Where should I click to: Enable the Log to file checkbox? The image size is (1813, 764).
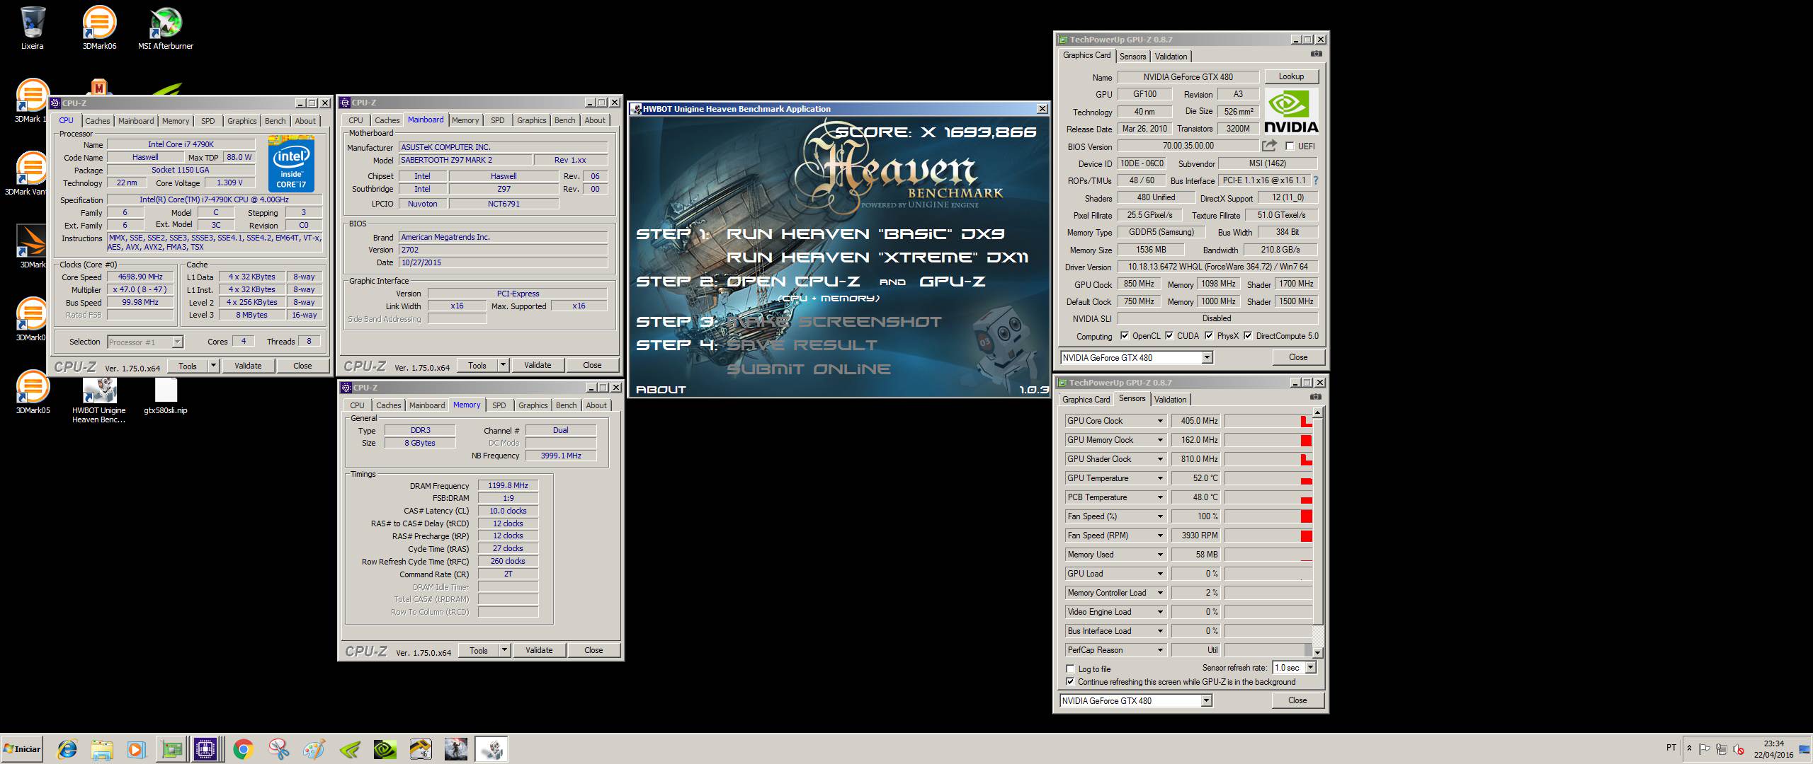pyautogui.click(x=1070, y=668)
